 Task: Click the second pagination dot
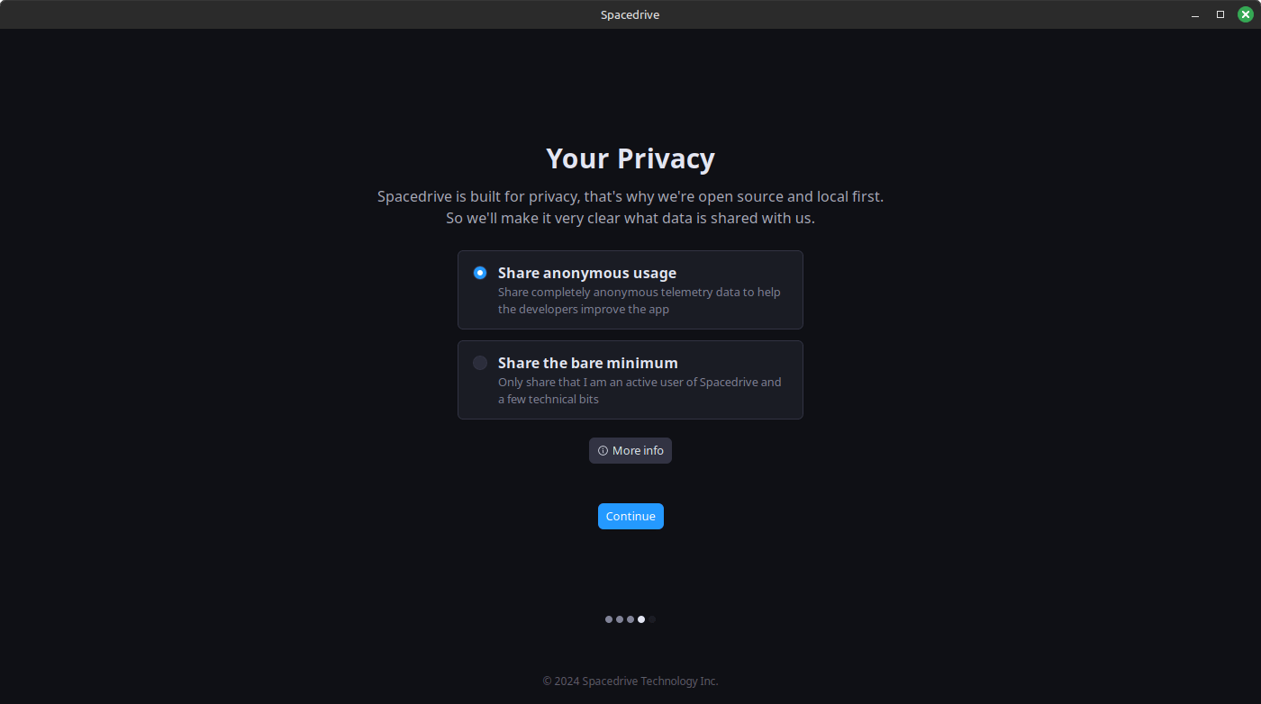point(620,619)
